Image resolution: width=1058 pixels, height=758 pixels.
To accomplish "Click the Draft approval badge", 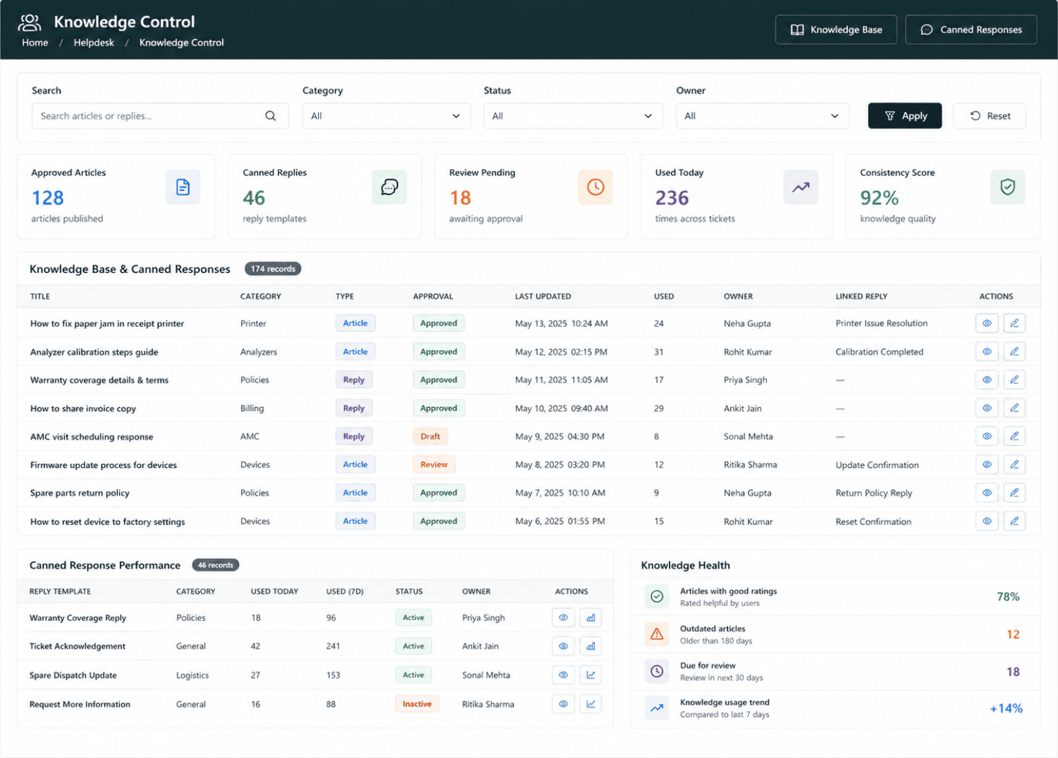I will pyautogui.click(x=430, y=436).
